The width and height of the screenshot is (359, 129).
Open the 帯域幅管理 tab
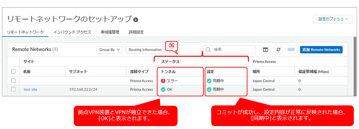click(110, 32)
